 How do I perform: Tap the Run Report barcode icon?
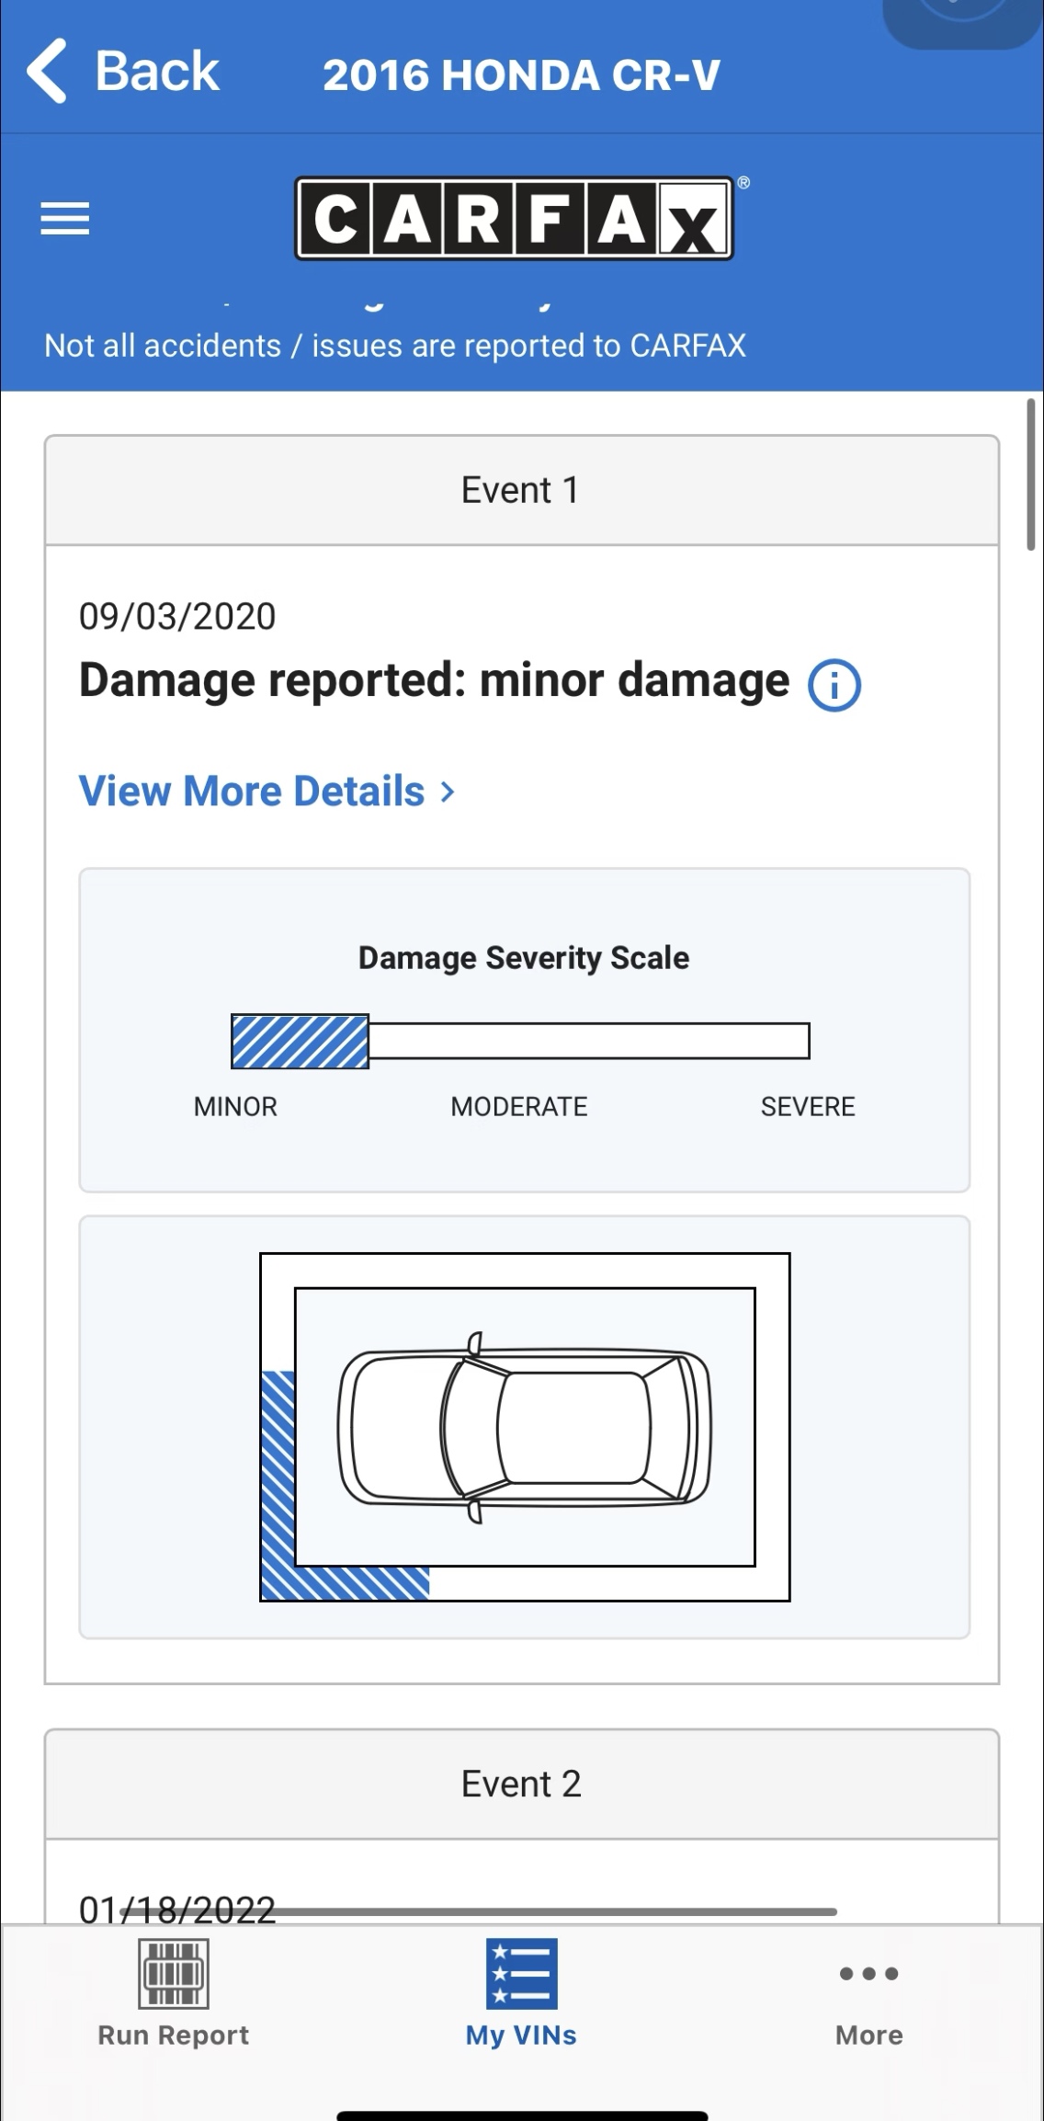click(x=174, y=1973)
